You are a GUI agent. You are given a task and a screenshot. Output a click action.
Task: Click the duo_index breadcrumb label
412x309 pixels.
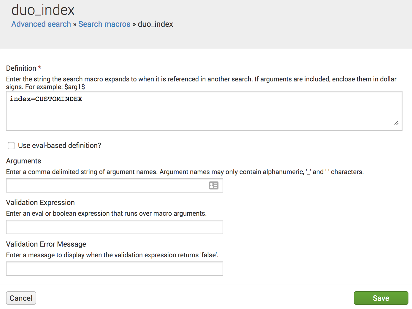155,24
